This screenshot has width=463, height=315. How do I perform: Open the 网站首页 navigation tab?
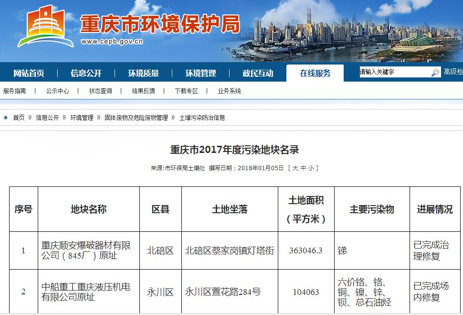coord(29,73)
